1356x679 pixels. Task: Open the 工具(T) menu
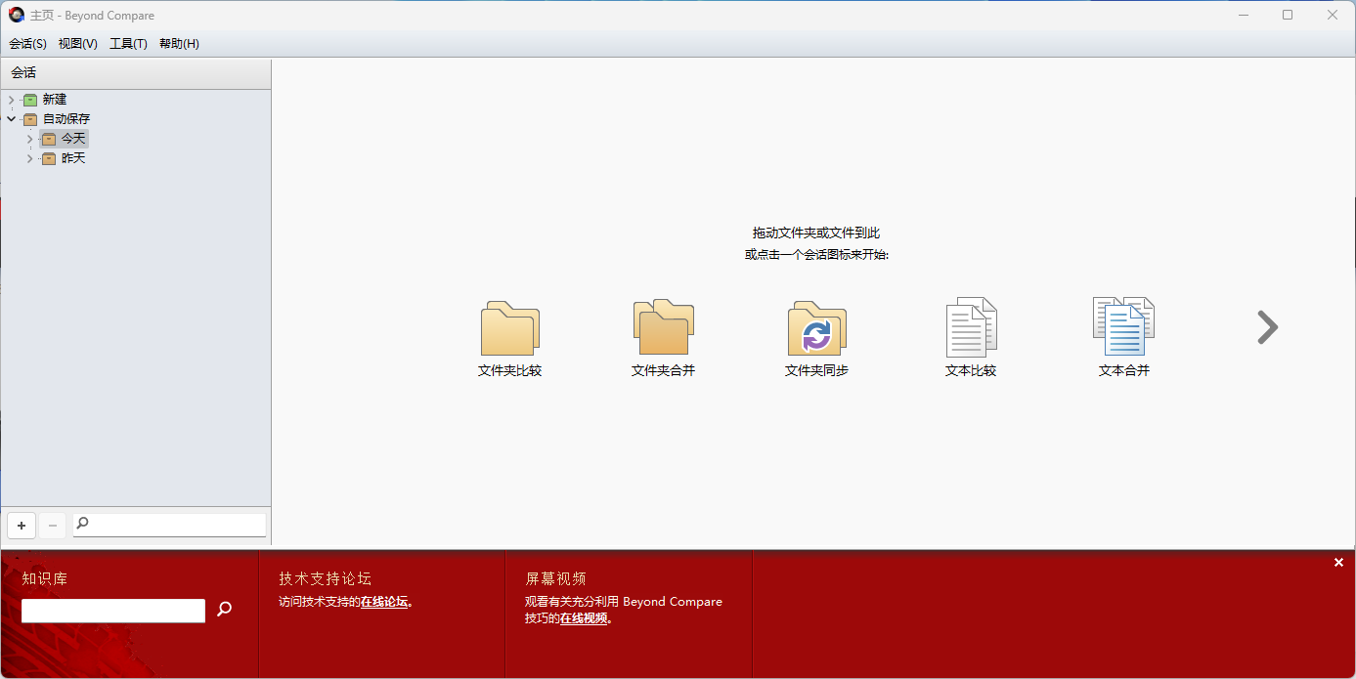(128, 44)
